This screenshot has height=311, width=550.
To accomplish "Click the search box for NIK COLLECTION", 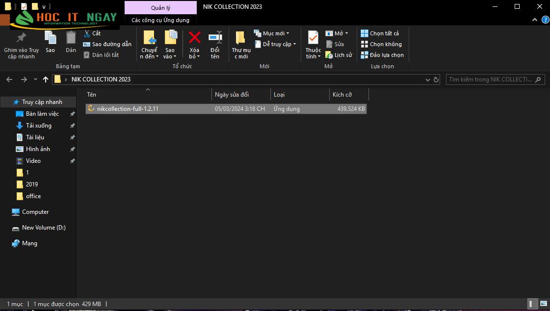I will coord(495,79).
